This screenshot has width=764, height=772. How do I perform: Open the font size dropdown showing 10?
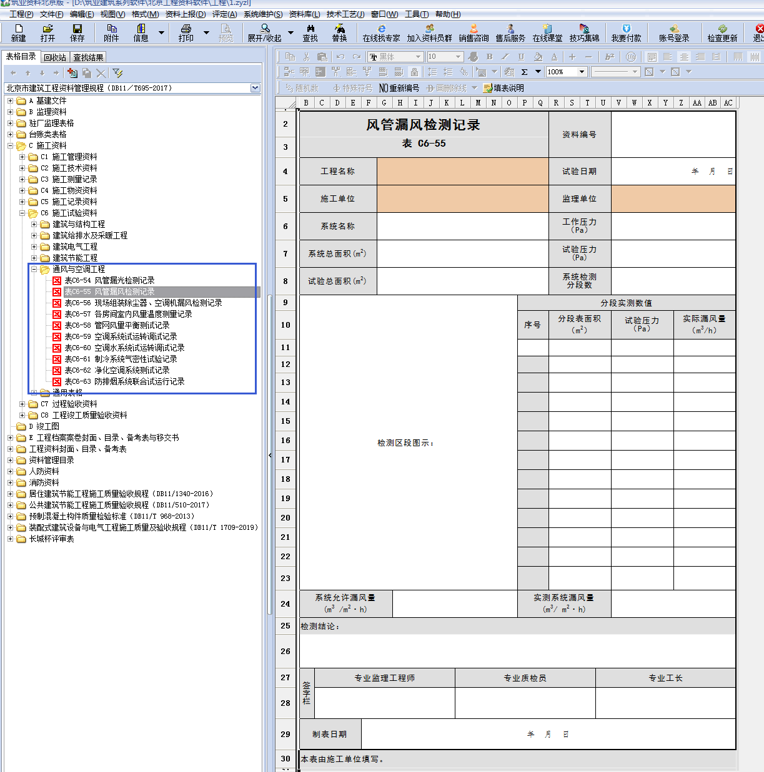tap(458, 57)
